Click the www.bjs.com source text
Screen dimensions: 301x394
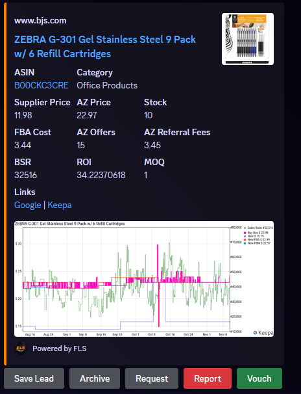coord(40,20)
